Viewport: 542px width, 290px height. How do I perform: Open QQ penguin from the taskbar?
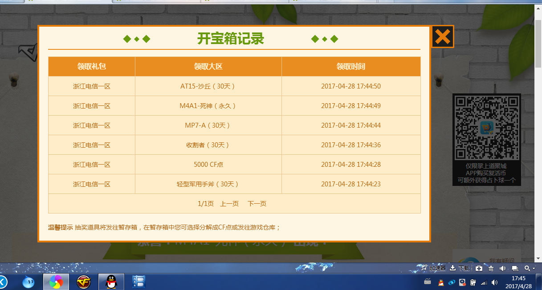pos(111,282)
